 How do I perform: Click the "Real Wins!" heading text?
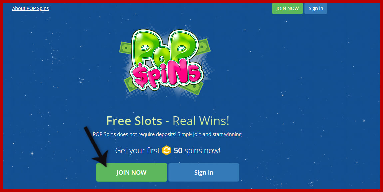coord(201,121)
